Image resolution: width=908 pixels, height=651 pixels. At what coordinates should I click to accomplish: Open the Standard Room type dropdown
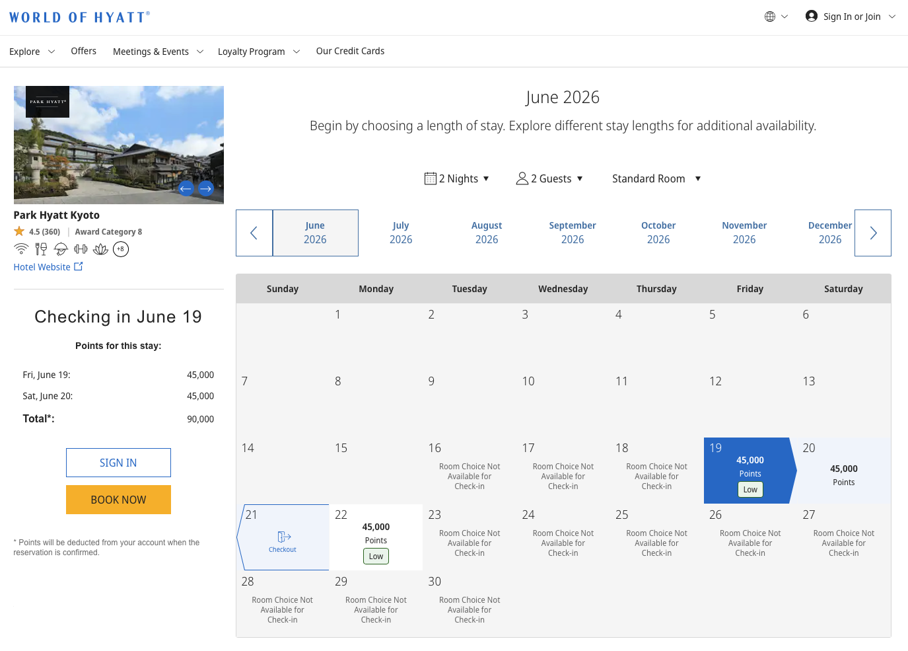tap(656, 178)
